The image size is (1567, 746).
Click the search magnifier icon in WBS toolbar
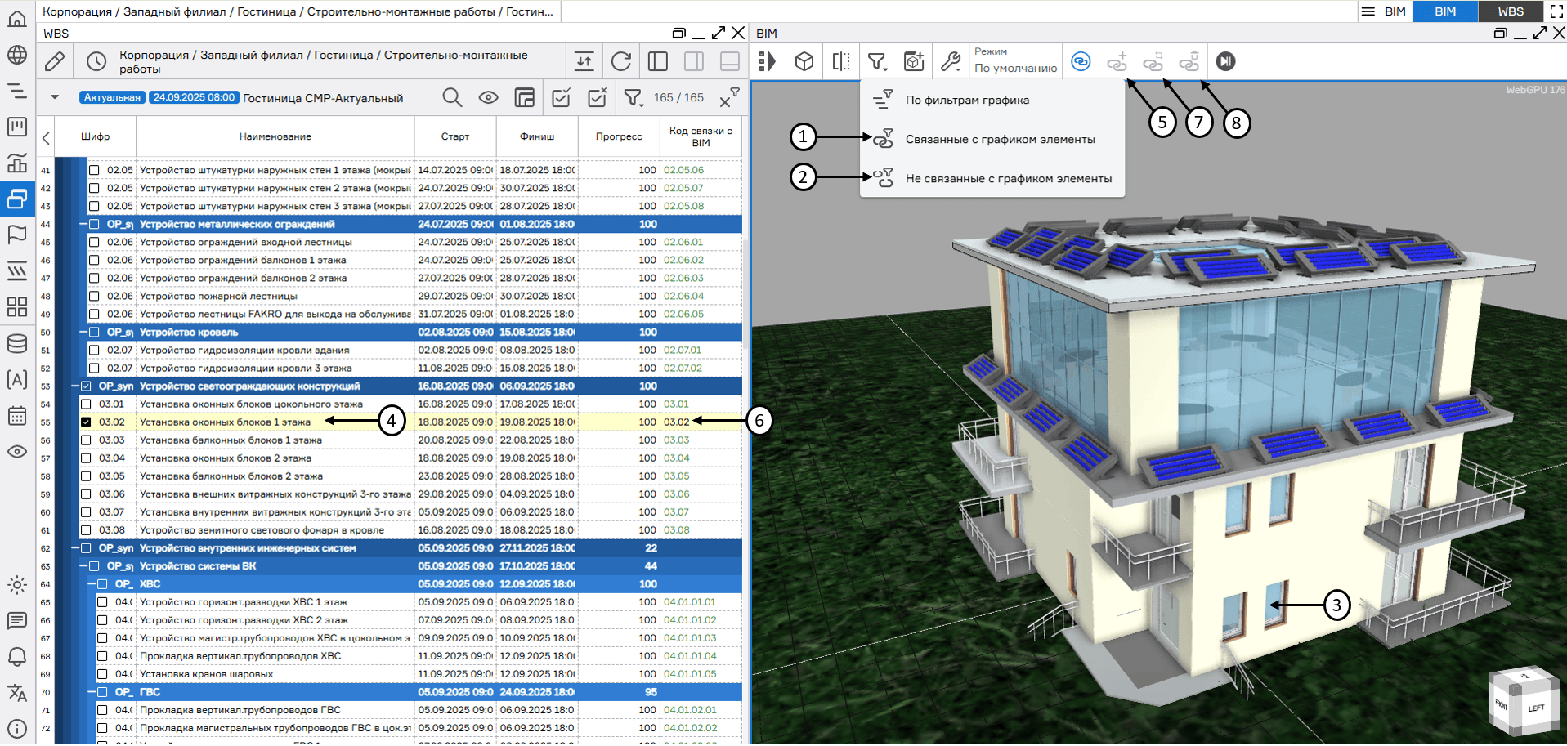(451, 98)
